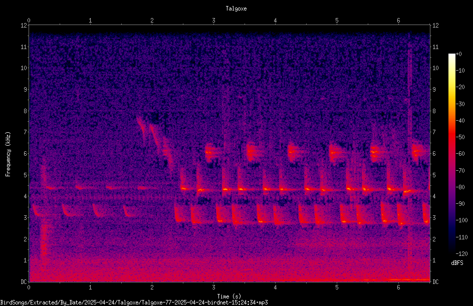Click the Time (s) axis label
This screenshot has height=306, width=473.
pos(229,296)
